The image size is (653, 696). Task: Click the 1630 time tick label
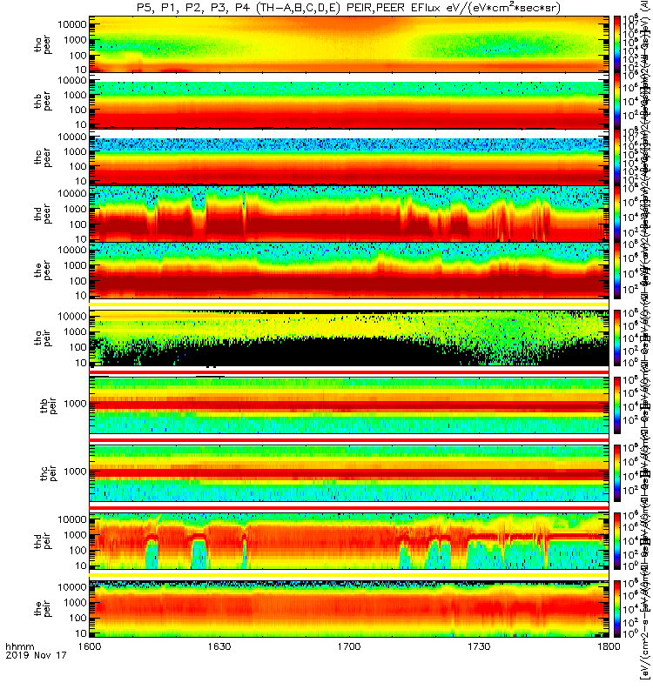pyautogui.click(x=219, y=646)
